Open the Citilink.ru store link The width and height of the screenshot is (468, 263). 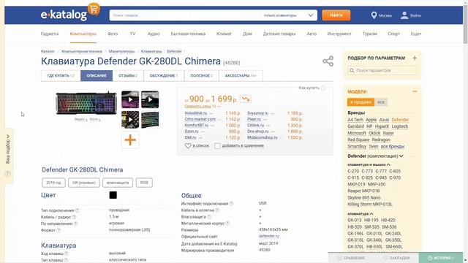(x=255, y=125)
